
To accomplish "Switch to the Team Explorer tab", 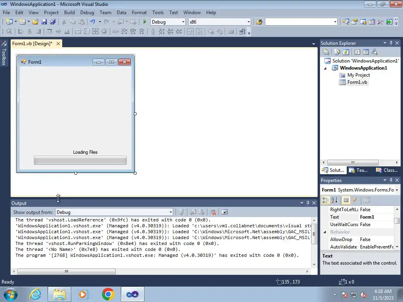I will coord(359,170).
